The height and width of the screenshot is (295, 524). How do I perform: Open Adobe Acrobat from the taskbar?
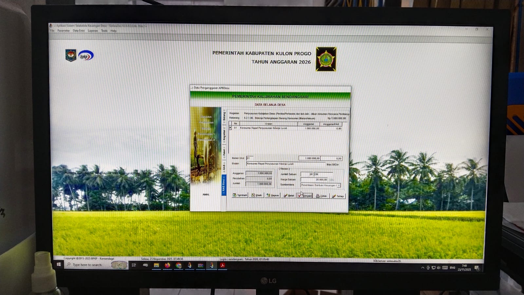223,265
